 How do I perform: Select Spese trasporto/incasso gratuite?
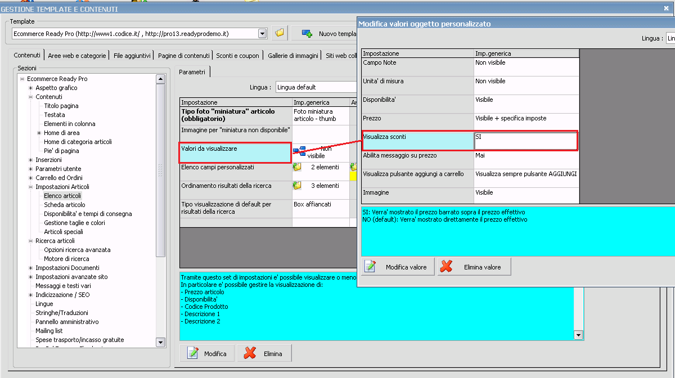point(80,340)
